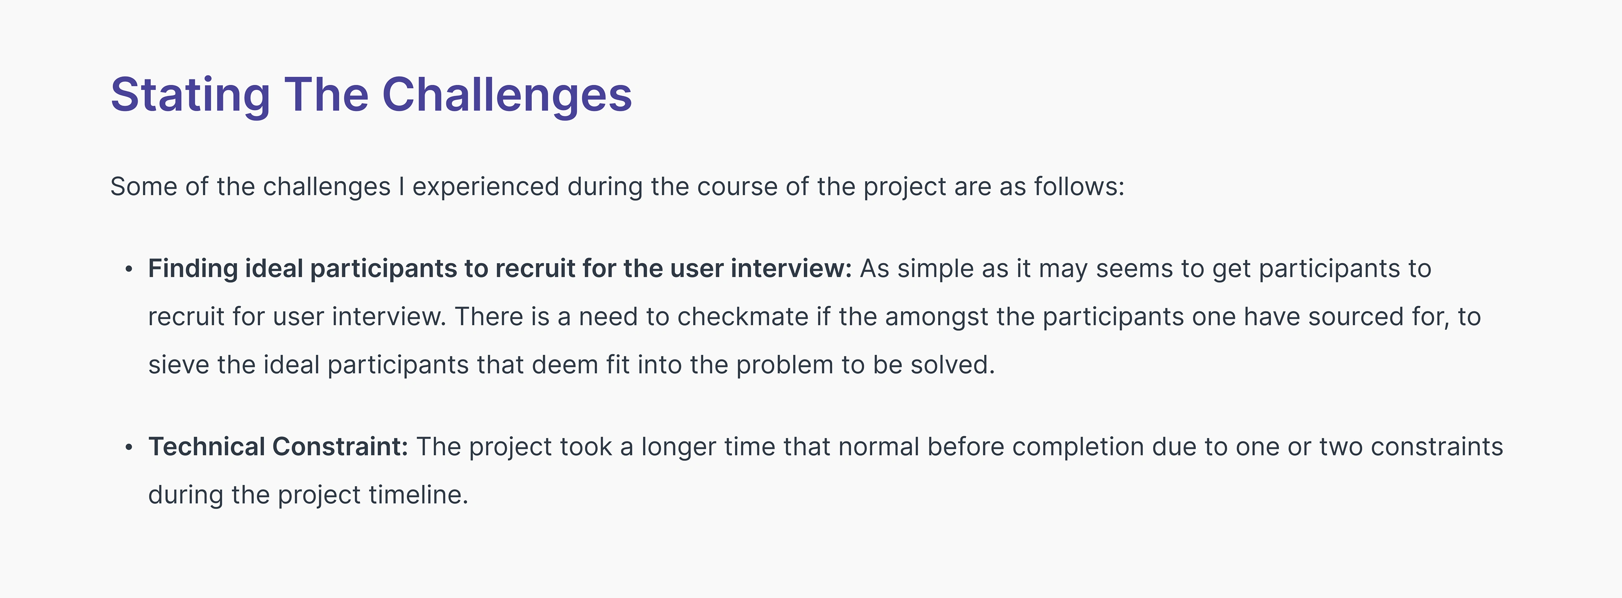Click the 'Stating The Challenges' heading
Image resolution: width=1622 pixels, height=598 pixels.
(371, 95)
